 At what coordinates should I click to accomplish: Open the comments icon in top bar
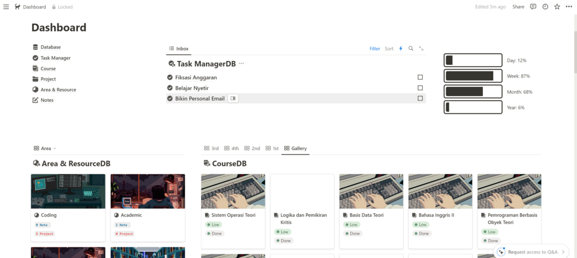tap(533, 7)
